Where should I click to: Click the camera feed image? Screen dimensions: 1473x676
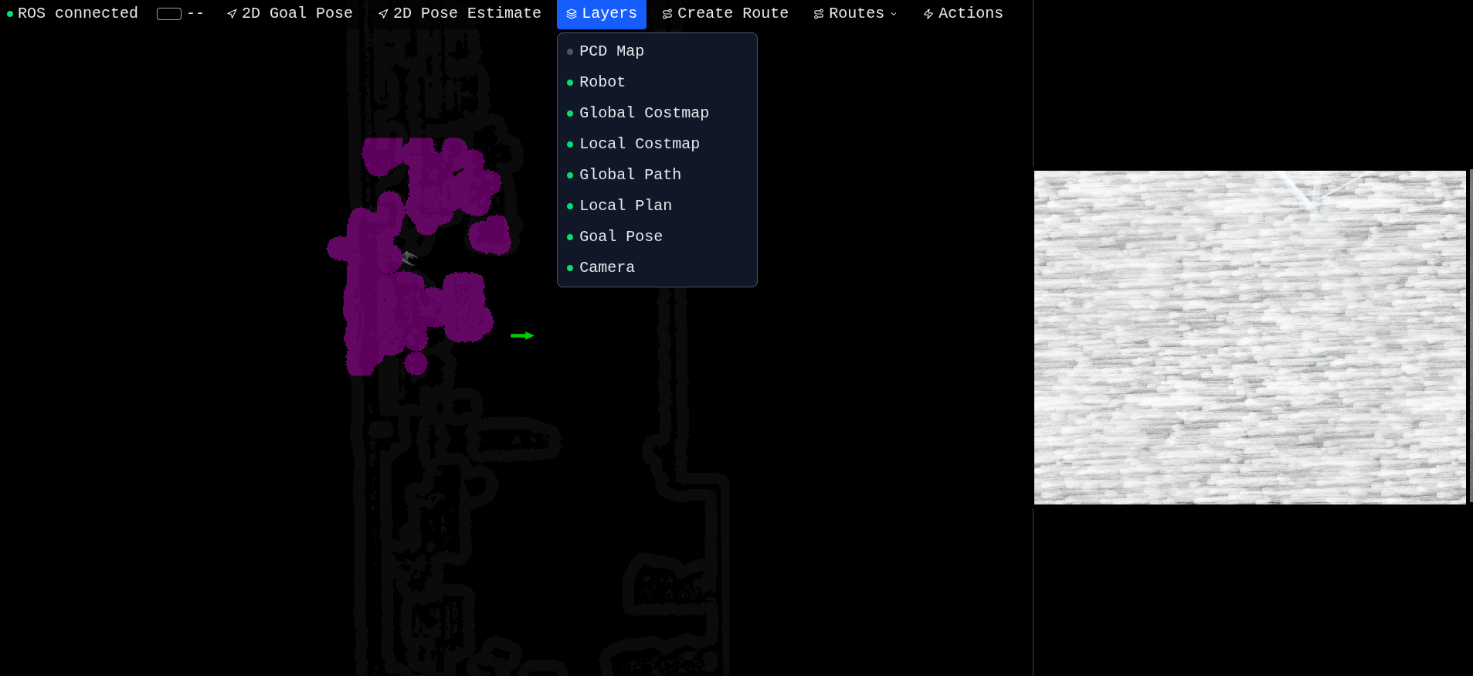pos(1250,338)
